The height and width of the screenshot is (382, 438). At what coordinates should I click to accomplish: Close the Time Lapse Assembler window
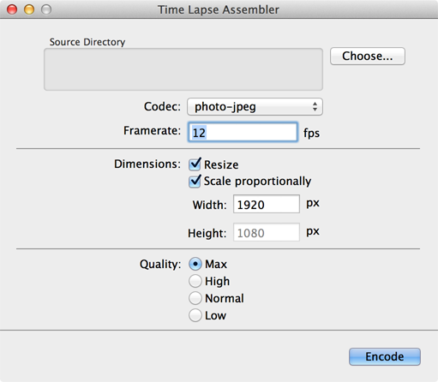[12, 9]
